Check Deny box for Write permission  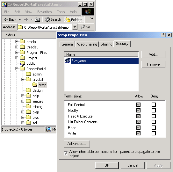(154, 133)
